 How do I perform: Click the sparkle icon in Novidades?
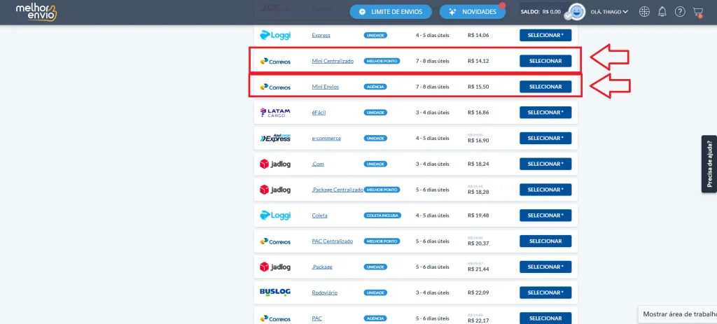(x=453, y=12)
